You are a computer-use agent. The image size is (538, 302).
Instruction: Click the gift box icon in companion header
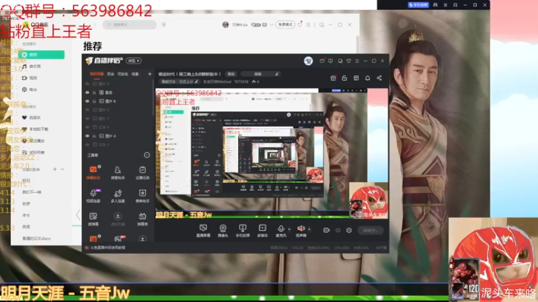[333, 78]
